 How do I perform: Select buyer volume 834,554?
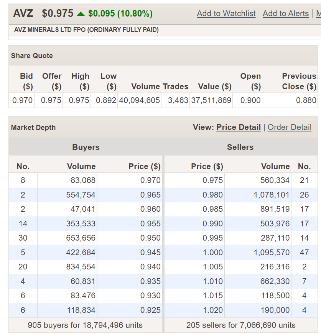81,267
